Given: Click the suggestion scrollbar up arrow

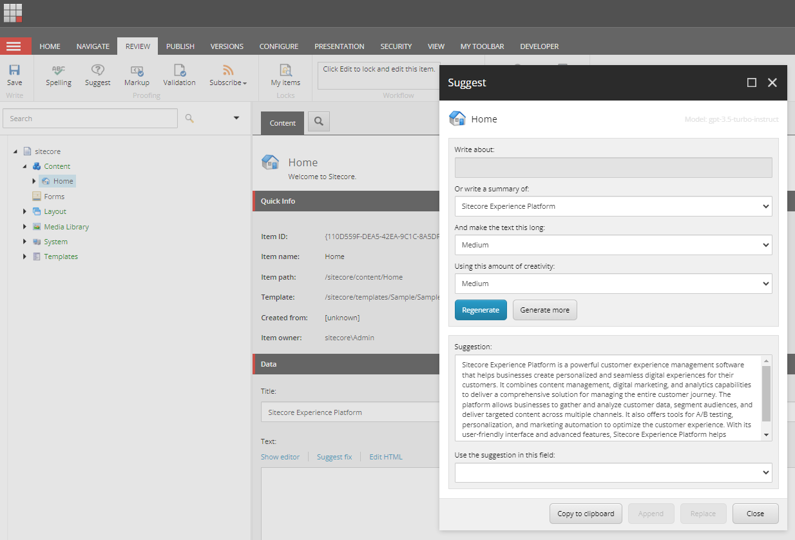Looking at the screenshot, I should [766, 361].
